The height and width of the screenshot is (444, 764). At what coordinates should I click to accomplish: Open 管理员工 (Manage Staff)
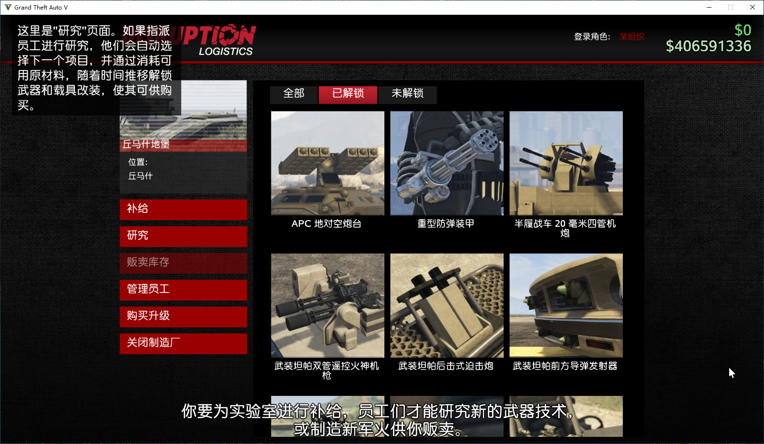184,290
